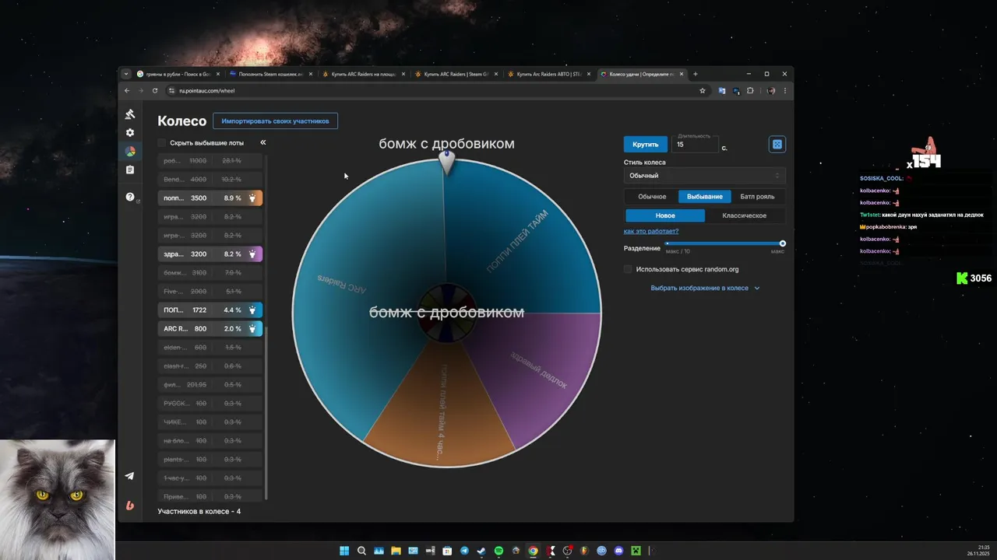Open the auction gavel page in sidebar
997x560 pixels.
pos(130,114)
